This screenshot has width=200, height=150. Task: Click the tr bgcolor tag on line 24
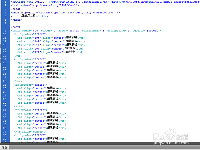point(31,85)
